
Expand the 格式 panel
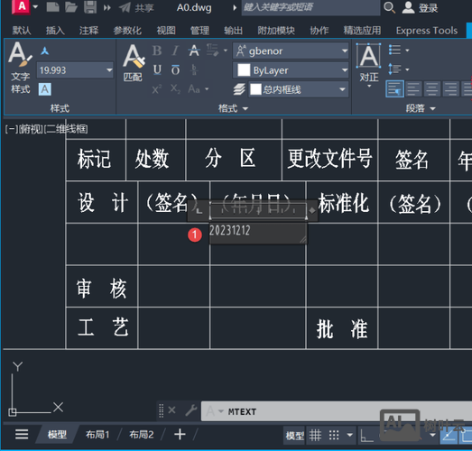[233, 108]
